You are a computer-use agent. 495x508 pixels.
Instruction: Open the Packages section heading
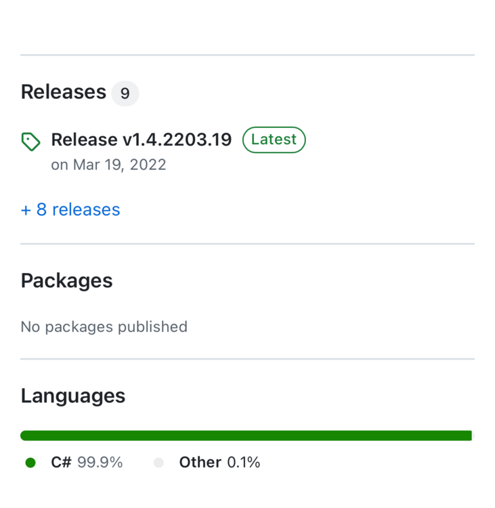coord(66,280)
